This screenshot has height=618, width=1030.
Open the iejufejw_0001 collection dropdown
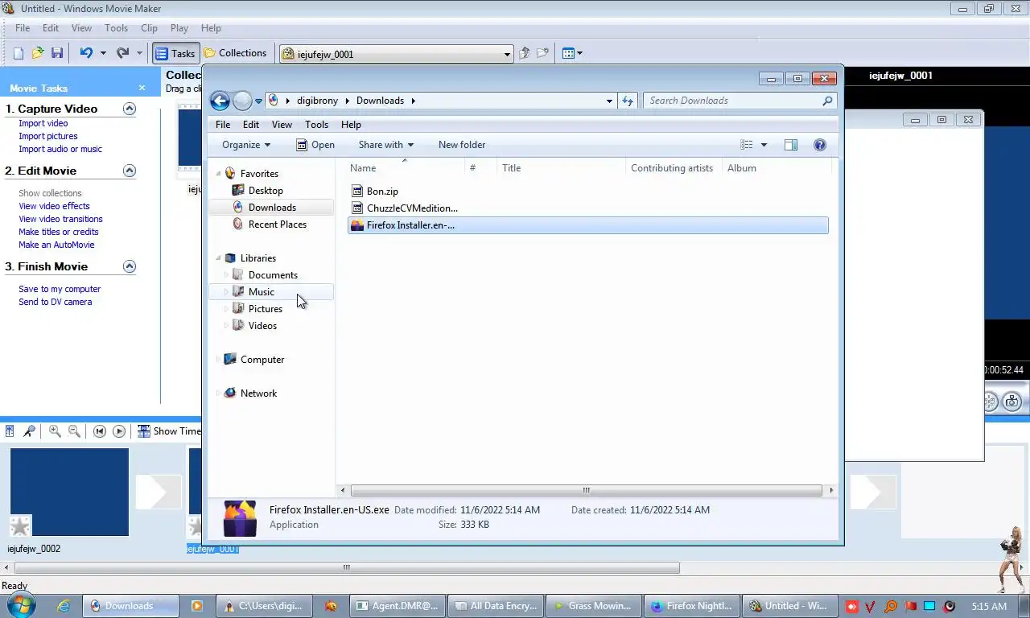(507, 54)
